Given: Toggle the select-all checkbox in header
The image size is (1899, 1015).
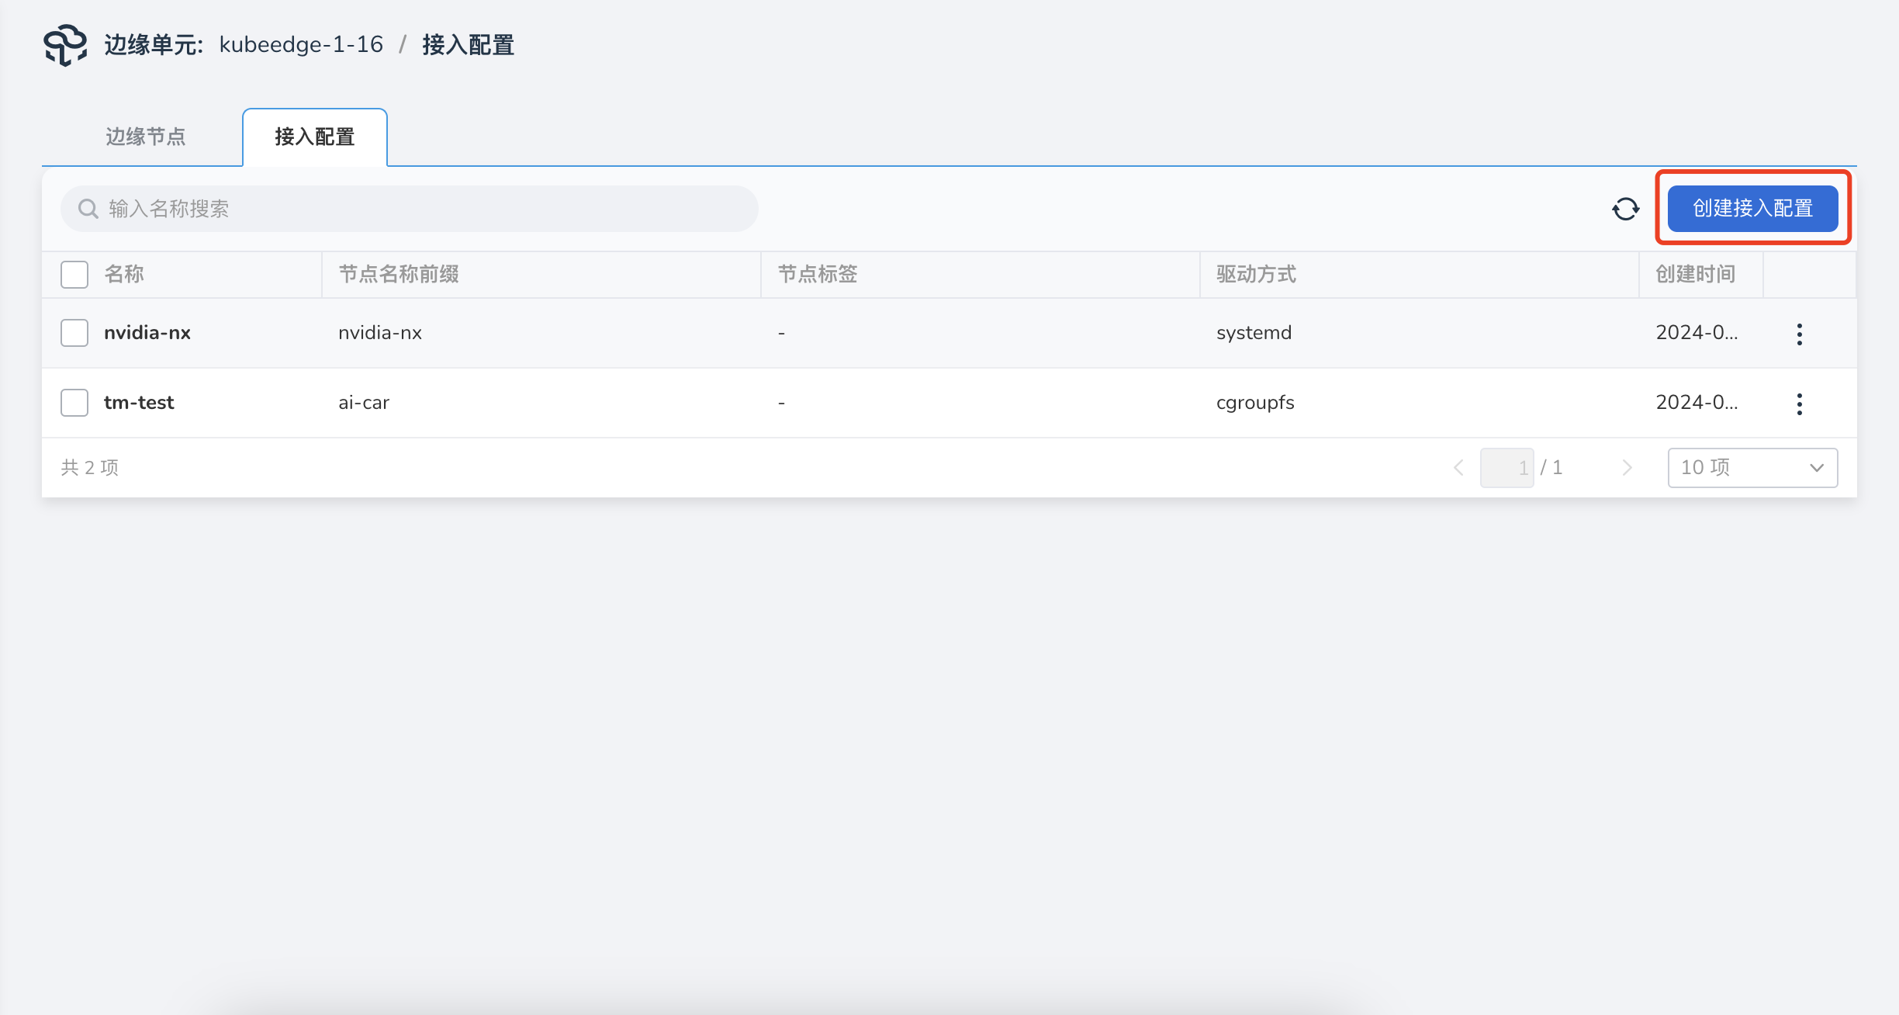Looking at the screenshot, I should 74,274.
